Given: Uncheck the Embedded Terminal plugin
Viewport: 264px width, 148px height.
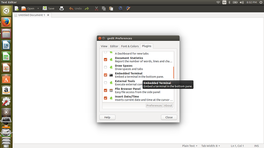Looking at the screenshot, I should 106,75.
